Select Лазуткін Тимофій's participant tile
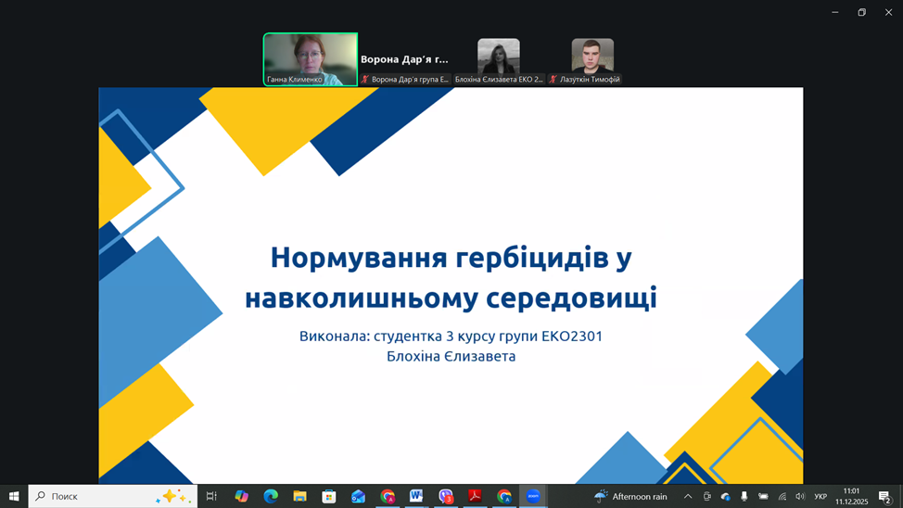 click(x=592, y=57)
